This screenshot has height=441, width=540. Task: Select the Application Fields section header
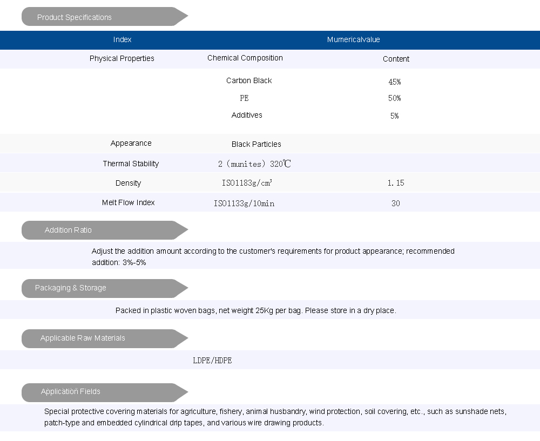[x=71, y=391]
